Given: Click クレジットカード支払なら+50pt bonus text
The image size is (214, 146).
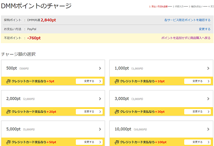Looking at the screenshot, I should click(x=34, y=142).
